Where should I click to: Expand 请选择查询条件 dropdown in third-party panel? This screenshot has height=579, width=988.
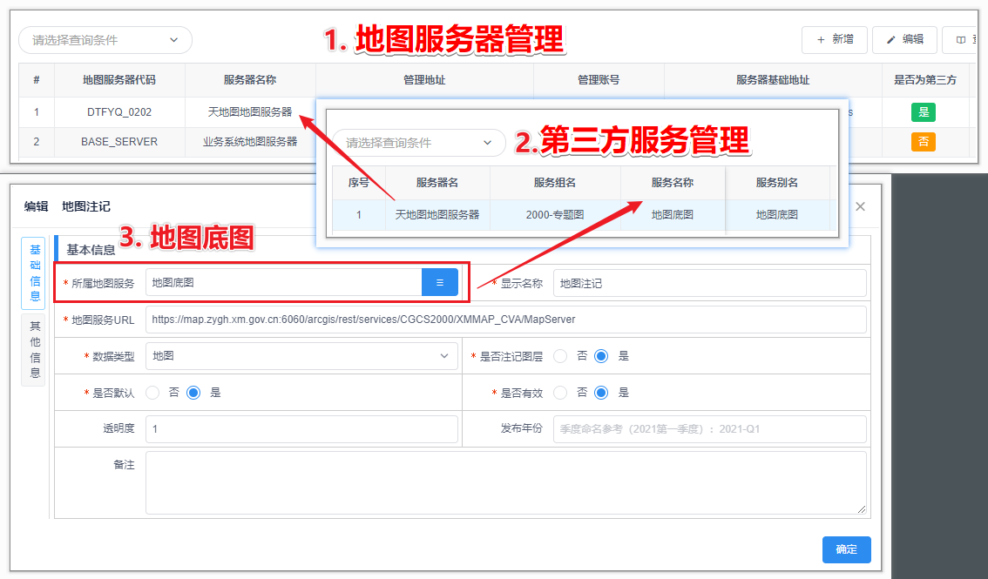[419, 143]
